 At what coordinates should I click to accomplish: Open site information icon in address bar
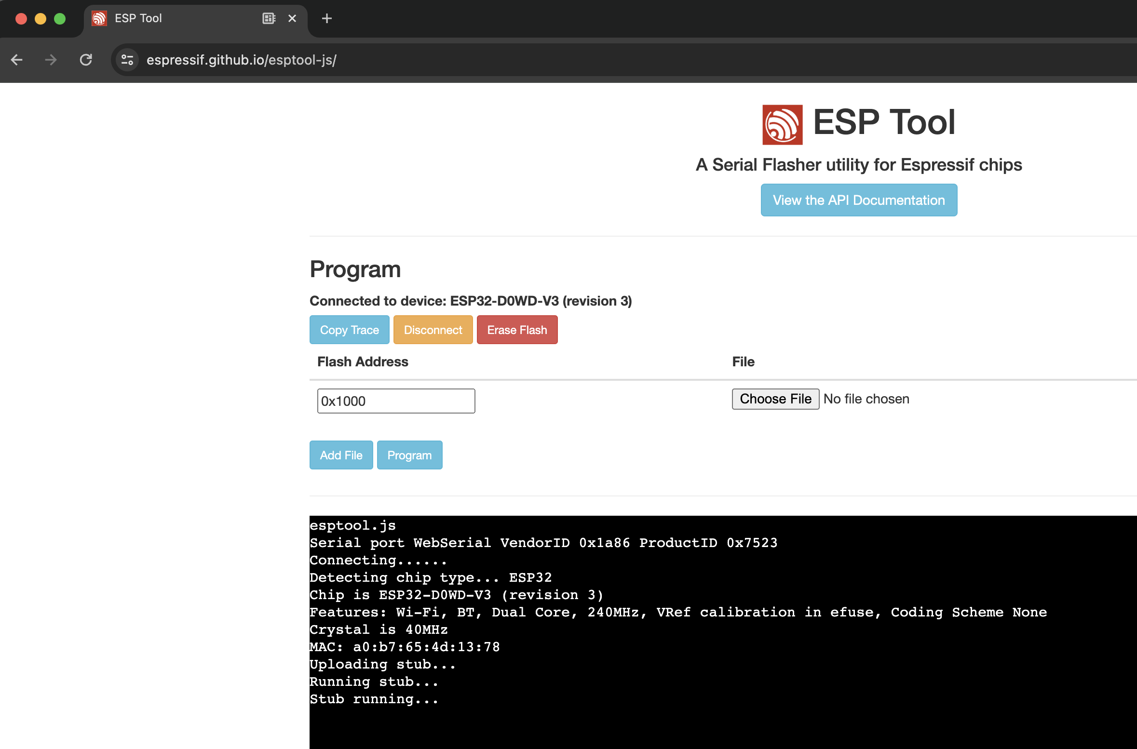click(127, 60)
